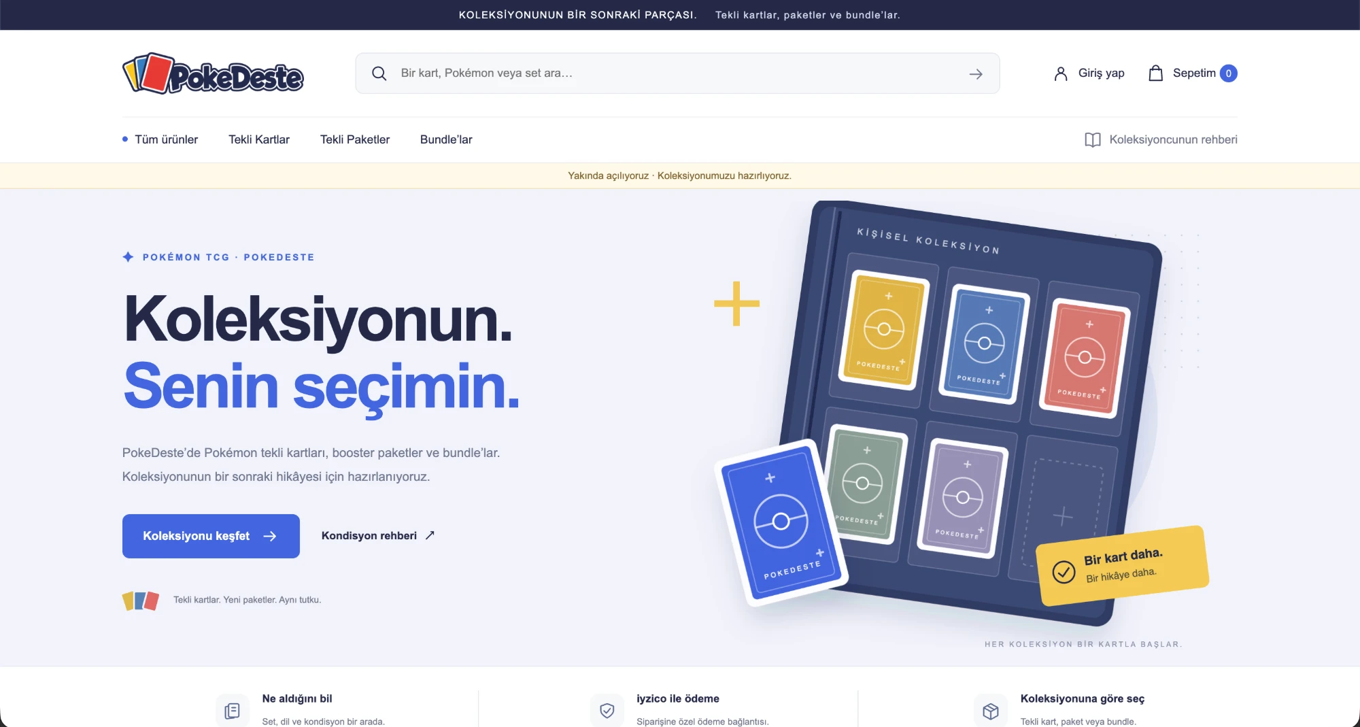Click the blue card in binder top row
Image resolution: width=1360 pixels, height=727 pixels.
(984, 343)
